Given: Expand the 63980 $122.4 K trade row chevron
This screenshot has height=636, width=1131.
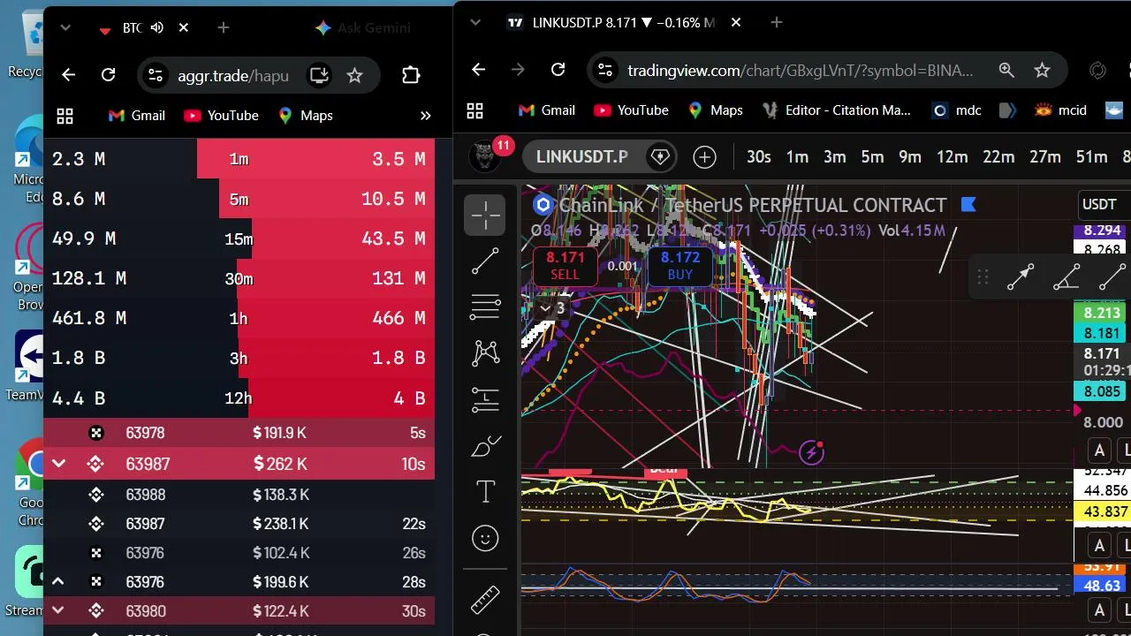Looking at the screenshot, I should [x=58, y=610].
